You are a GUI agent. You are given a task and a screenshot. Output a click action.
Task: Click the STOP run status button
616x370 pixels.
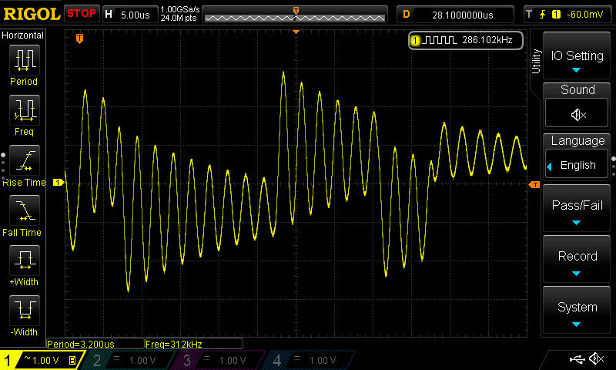pos(82,13)
